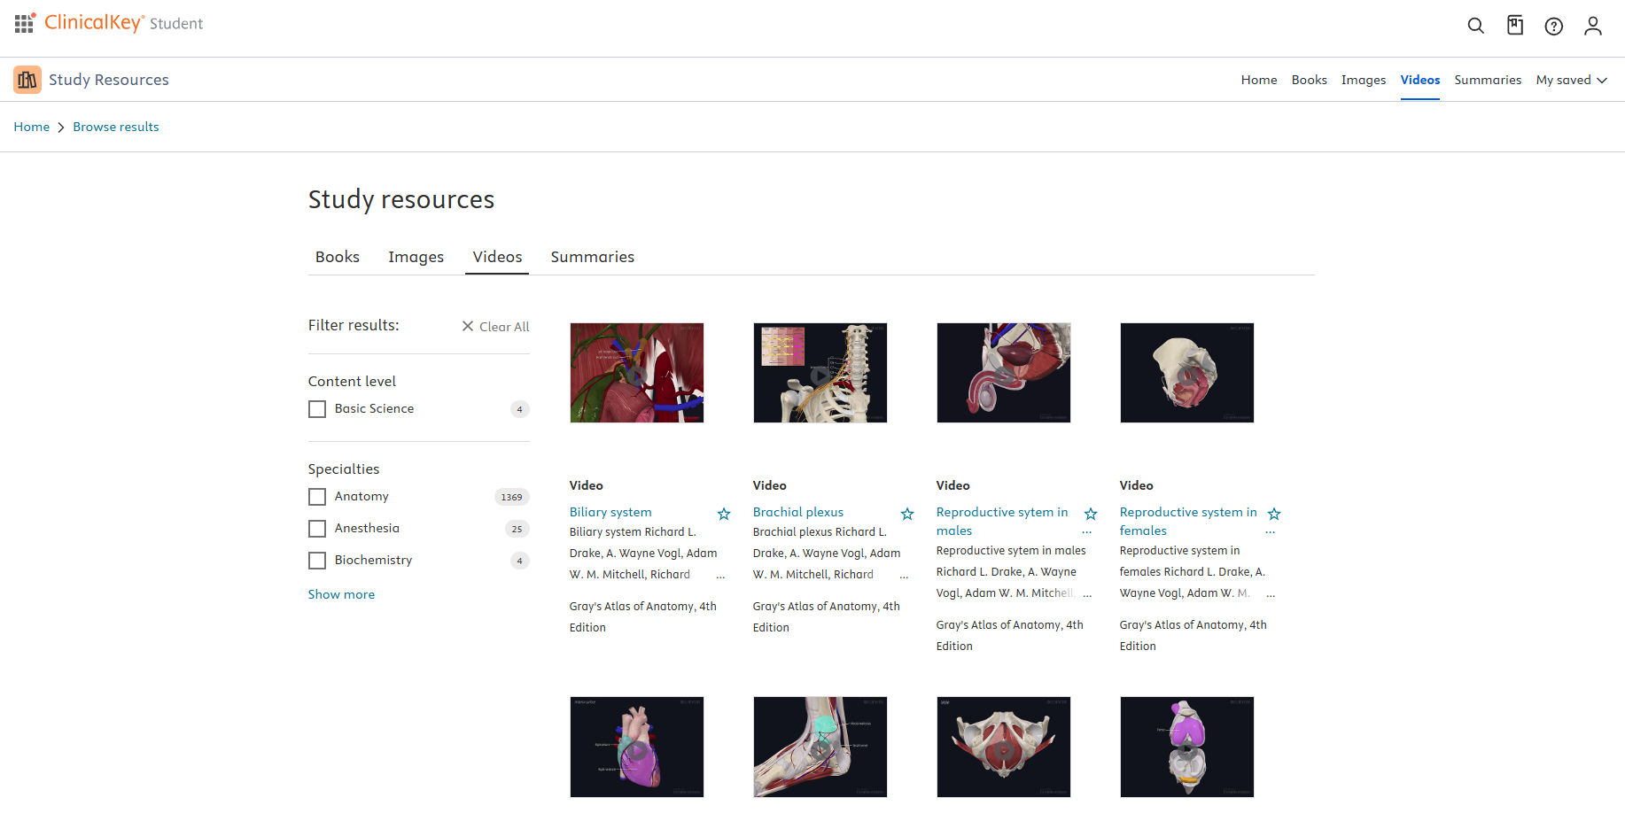Clear All filters
Viewport: 1625px width, 821px height.
pos(495,327)
